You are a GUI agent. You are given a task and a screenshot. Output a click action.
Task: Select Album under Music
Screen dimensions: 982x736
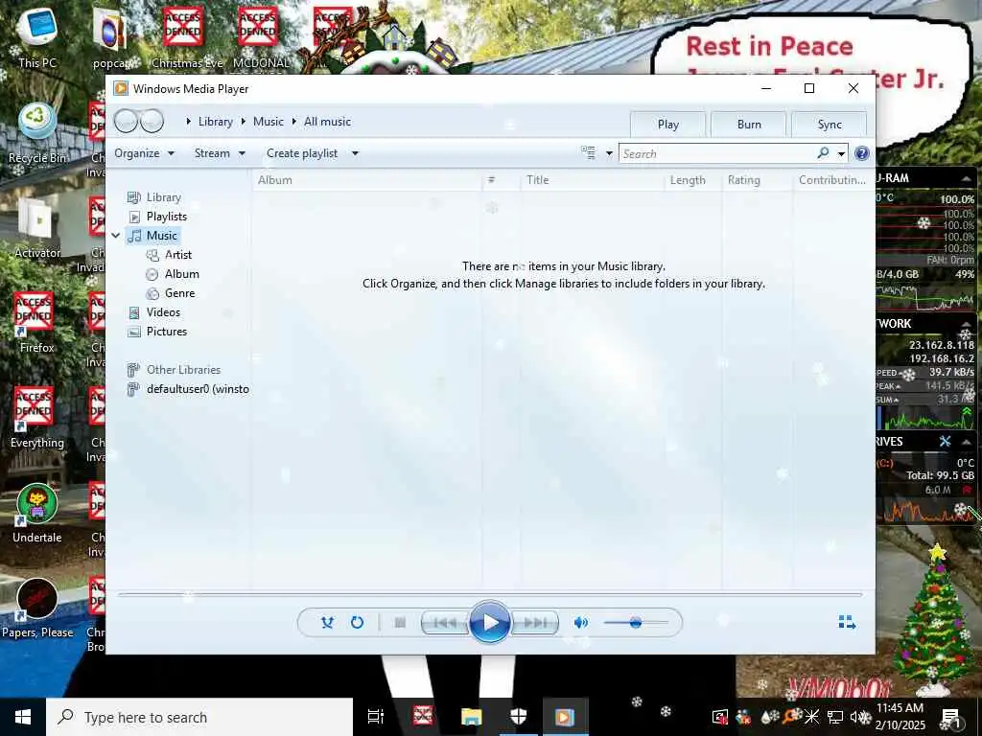click(173, 274)
